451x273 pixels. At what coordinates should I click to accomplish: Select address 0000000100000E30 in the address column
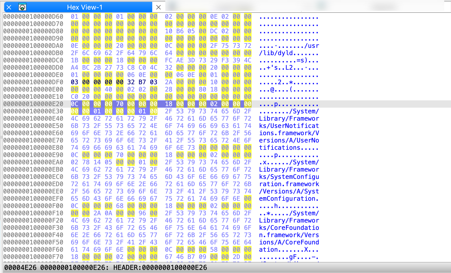(34, 111)
